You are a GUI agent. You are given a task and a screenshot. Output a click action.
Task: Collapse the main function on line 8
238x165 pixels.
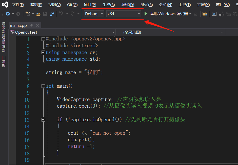[43, 86]
